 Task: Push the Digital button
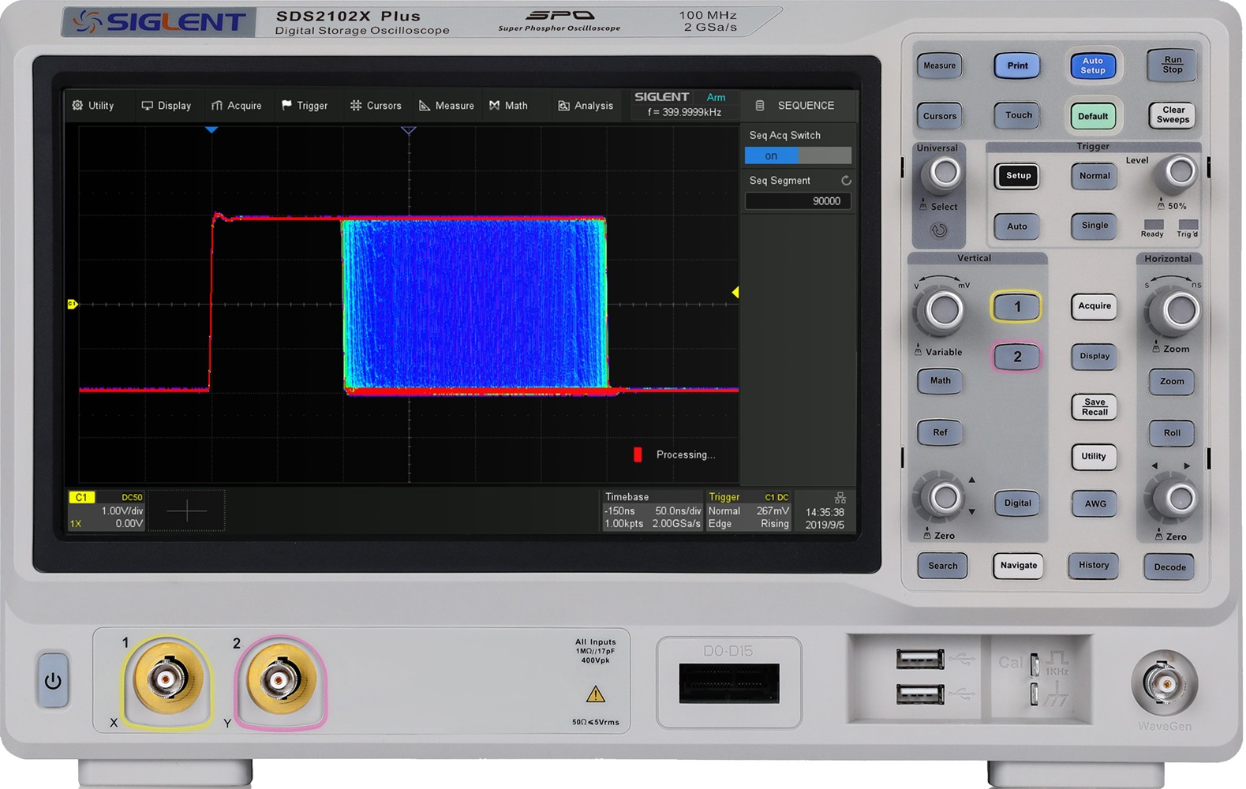tap(1017, 503)
